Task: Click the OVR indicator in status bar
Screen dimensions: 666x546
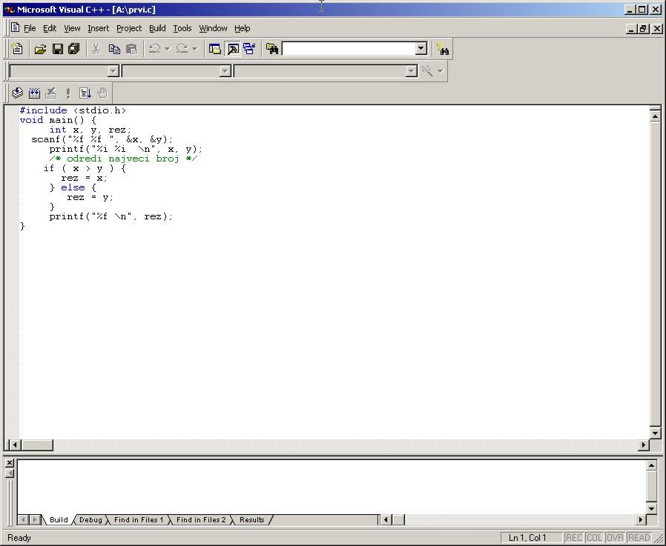Action: pos(615,538)
